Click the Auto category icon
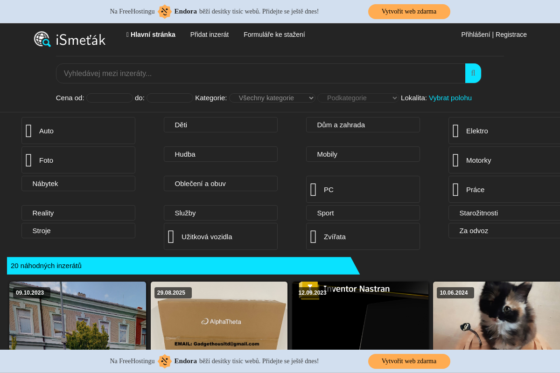The image size is (560, 373). click(29, 131)
